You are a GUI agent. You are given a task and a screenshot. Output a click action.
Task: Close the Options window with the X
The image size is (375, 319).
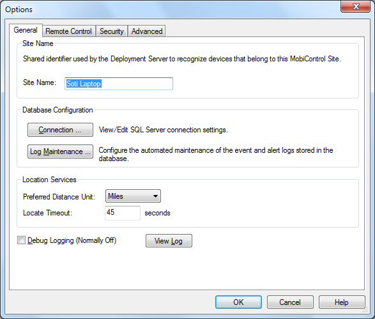[x=356, y=6]
